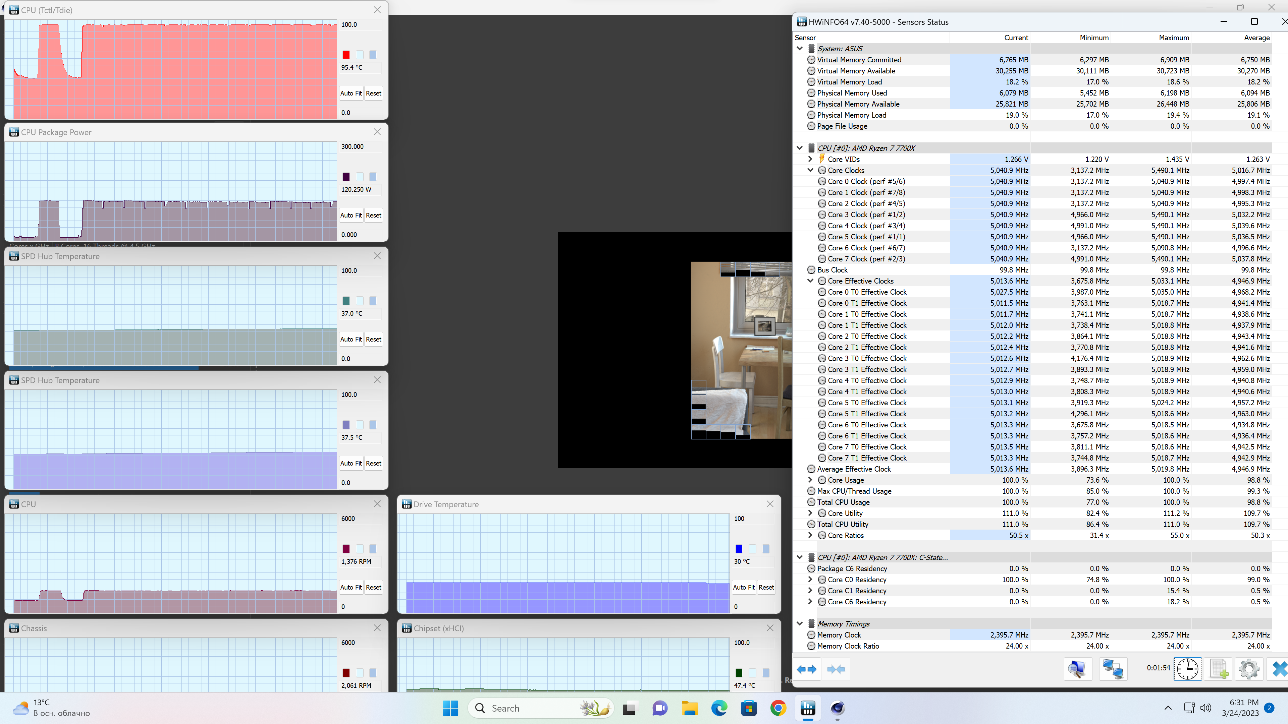1288x724 pixels.
Task: Collapse the Core Clocks tree
Action: [810, 170]
